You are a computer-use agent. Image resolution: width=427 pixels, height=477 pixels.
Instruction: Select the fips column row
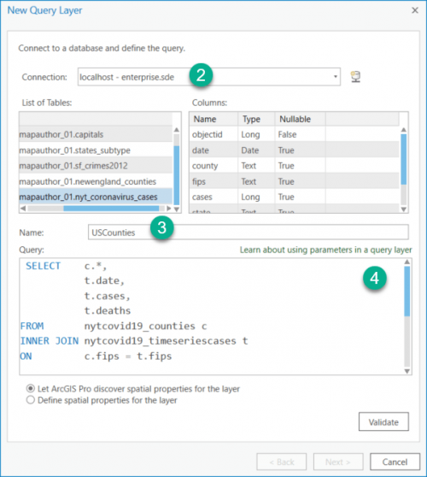294,181
